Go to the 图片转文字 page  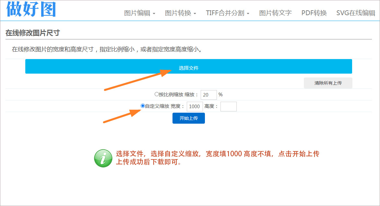(275, 13)
